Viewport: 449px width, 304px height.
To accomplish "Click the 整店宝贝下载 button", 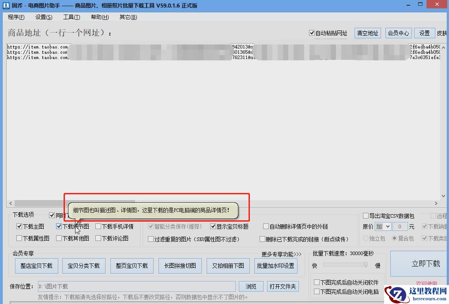I will click(x=36, y=266).
